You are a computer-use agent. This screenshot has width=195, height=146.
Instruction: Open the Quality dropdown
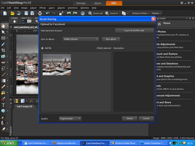(70, 119)
